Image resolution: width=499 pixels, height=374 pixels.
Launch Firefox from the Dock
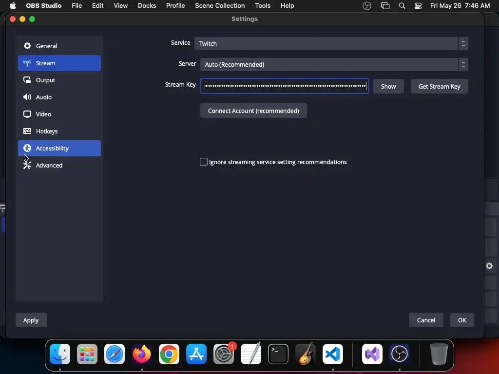pos(142,354)
